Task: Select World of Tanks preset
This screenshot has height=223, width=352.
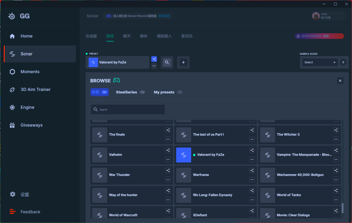Action: 299,195
